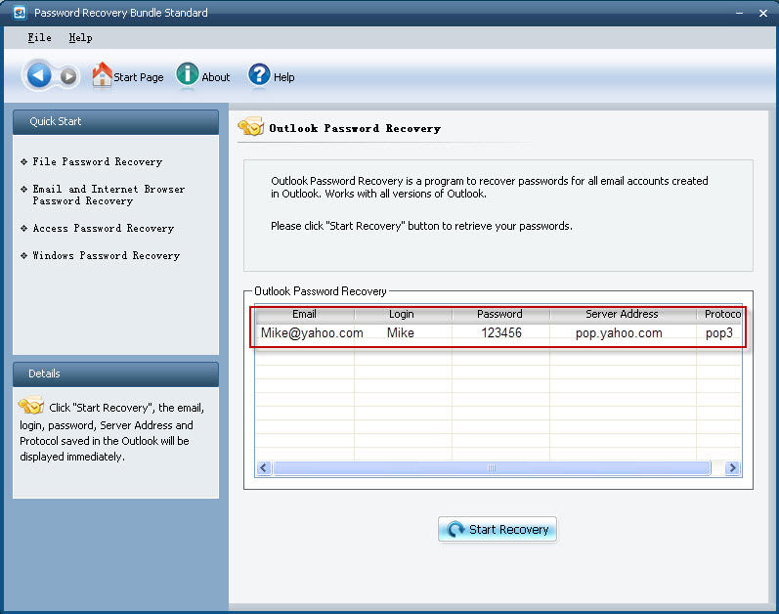Image resolution: width=779 pixels, height=614 pixels.
Task: Select Windows Password Recovery option
Action: [106, 255]
